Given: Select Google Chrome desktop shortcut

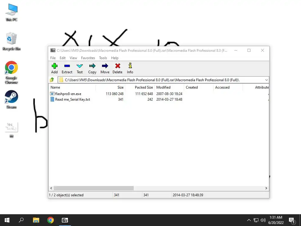Looking at the screenshot, I should tap(11, 72).
